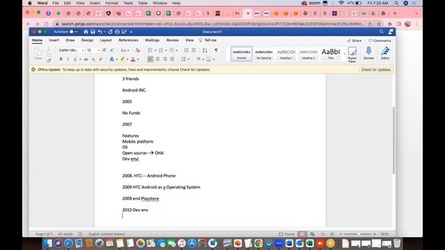The width and height of the screenshot is (445, 250).
Task: Undo the last action
Action: [100, 32]
